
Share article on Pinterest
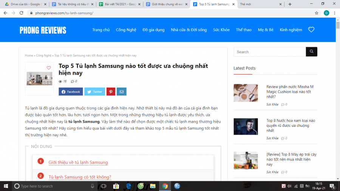pyautogui.click(x=111, y=92)
